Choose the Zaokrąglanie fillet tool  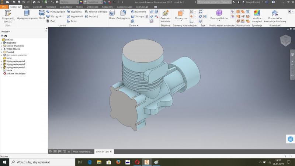coord(123,15)
